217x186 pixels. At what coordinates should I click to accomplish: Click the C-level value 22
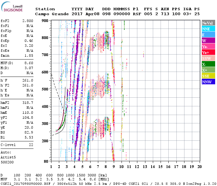31,145
